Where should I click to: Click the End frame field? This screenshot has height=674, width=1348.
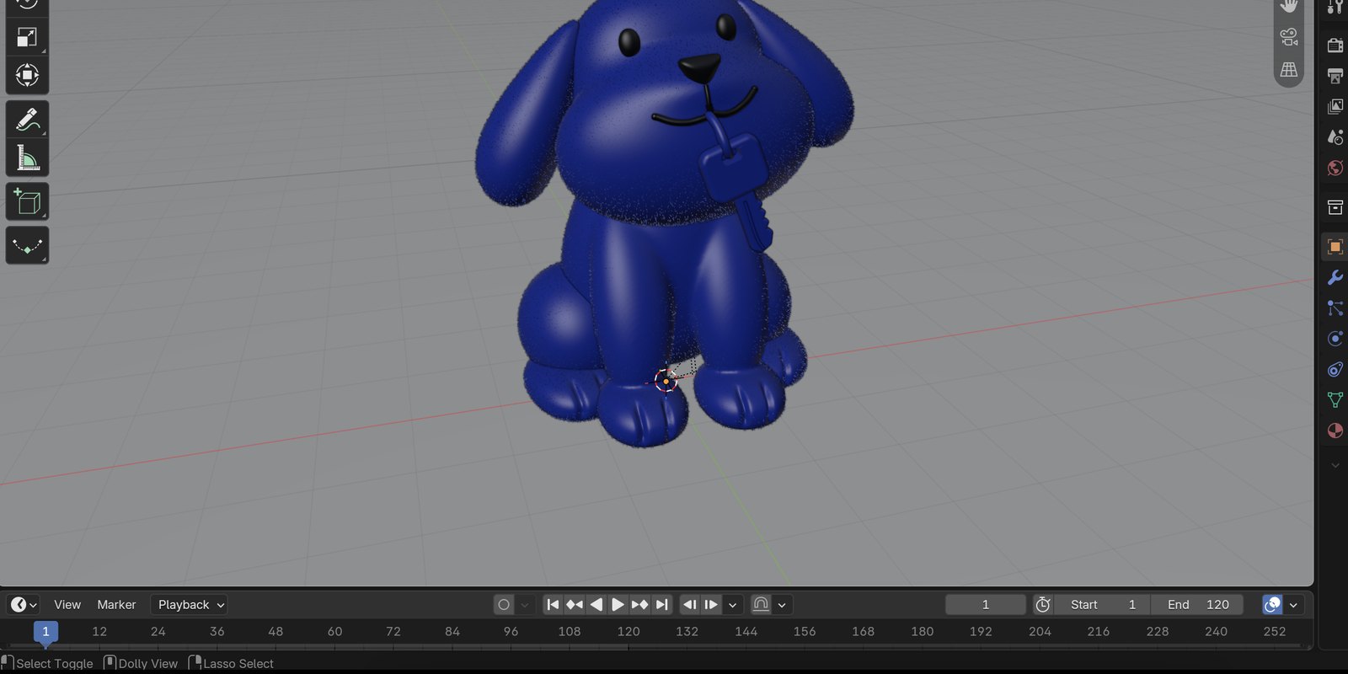pyautogui.click(x=1196, y=605)
